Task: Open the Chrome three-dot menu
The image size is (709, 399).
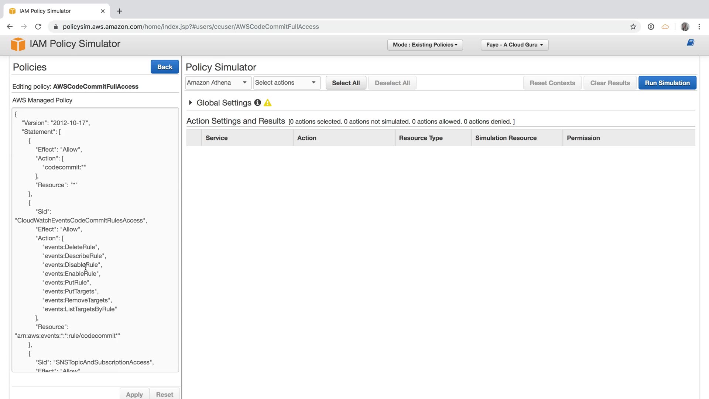Action: [699, 27]
